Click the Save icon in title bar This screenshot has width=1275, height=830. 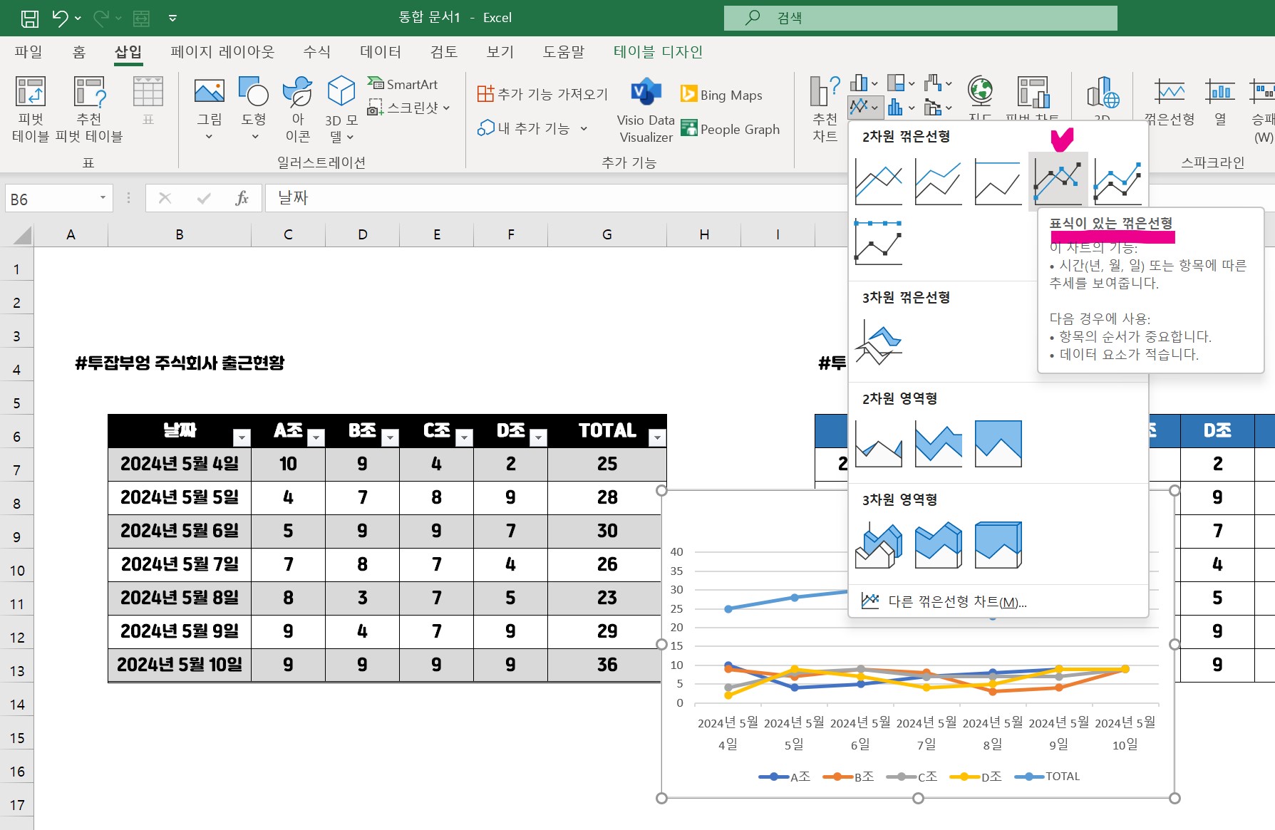click(29, 18)
